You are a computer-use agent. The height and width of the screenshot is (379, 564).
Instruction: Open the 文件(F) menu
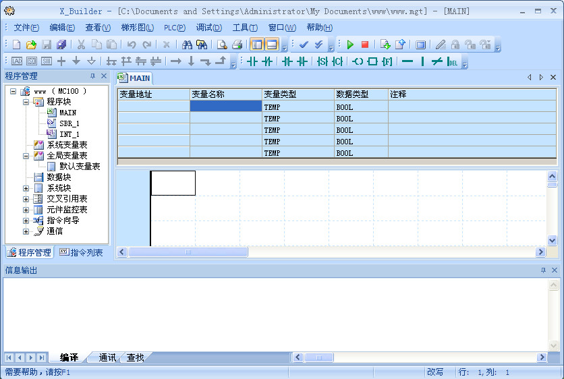(x=26, y=28)
